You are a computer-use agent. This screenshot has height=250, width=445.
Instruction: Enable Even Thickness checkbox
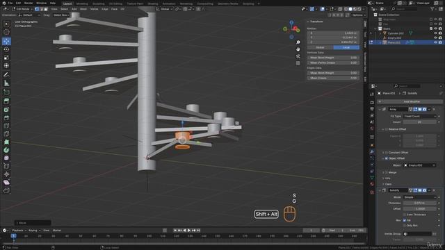tap(405, 215)
